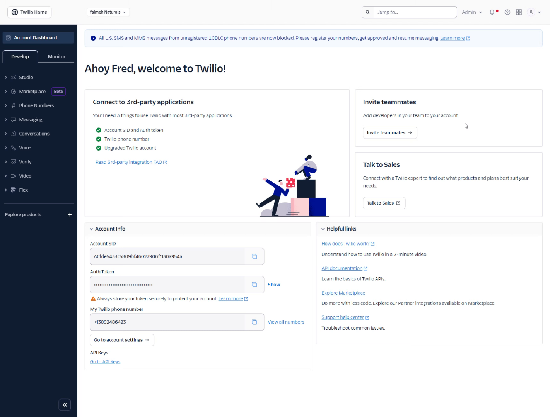This screenshot has width=550, height=417.
Task: Click Go to account settings button
Action: click(x=122, y=340)
